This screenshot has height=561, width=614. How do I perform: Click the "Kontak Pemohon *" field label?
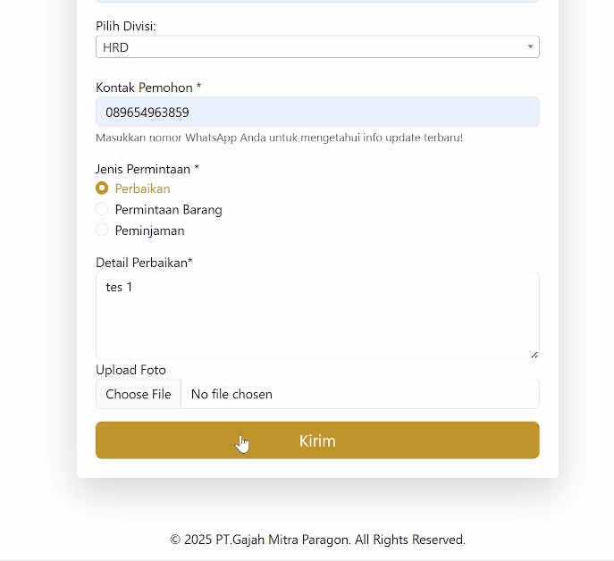(148, 88)
